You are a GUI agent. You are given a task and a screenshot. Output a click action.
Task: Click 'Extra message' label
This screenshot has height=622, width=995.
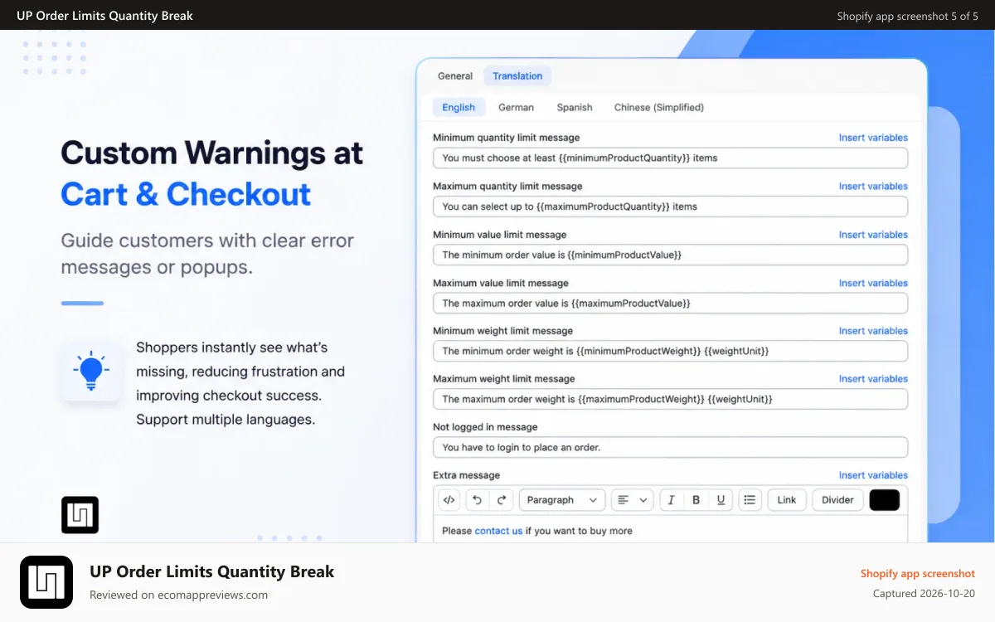466,475
